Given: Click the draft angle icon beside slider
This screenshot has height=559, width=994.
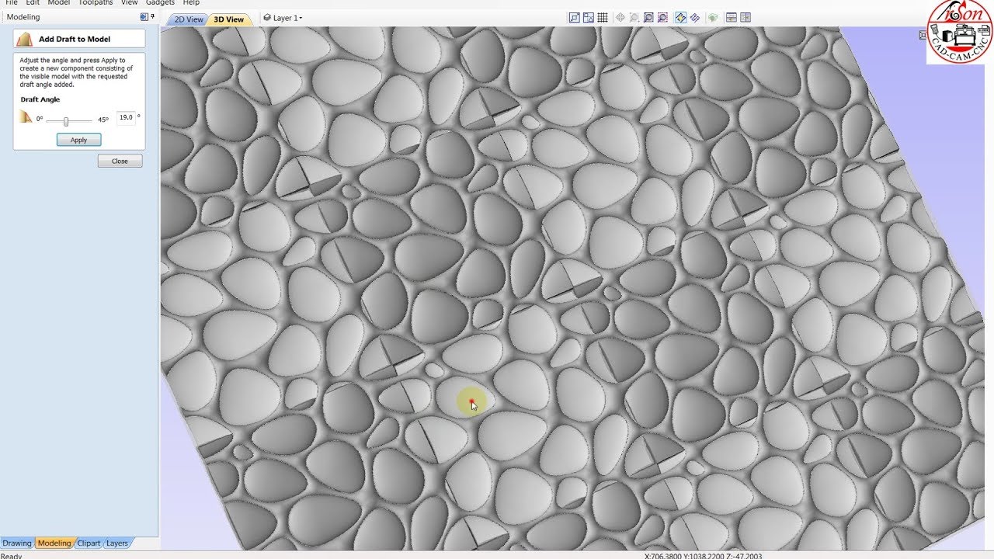Looking at the screenshot, I should pyautogui.click(x=26, y=118).
